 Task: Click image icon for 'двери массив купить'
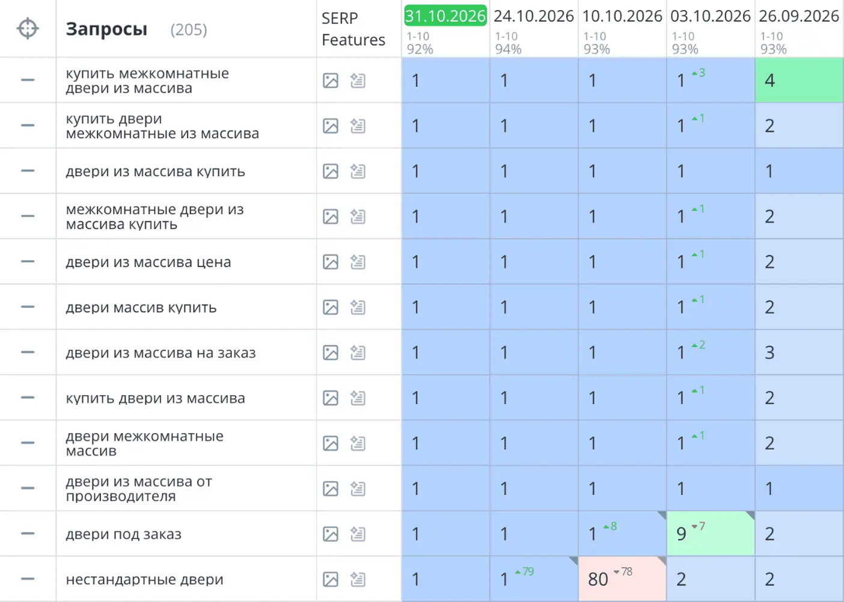click(331, 307)
